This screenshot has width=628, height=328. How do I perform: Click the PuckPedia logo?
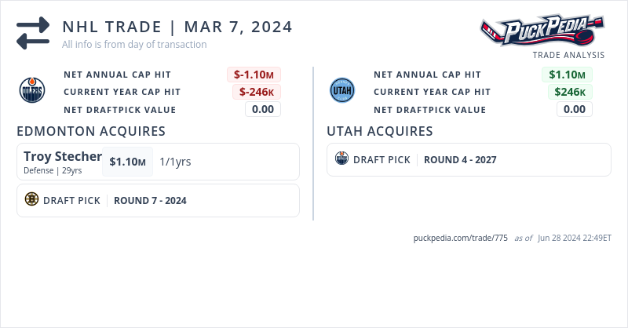click(542, 32)
